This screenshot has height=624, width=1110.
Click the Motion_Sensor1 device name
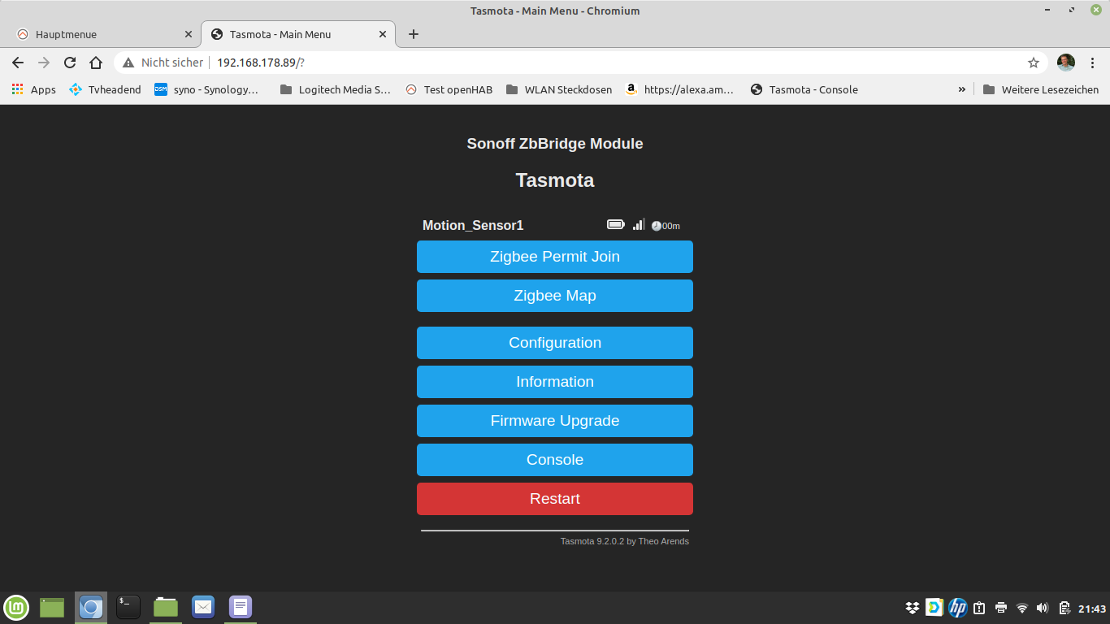[473, 226]
